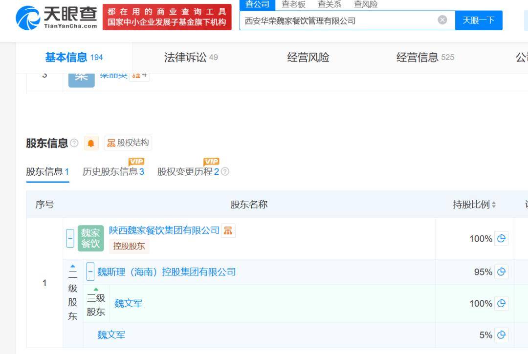Select 历史股东信息 sub-tab
The image size is (528, 354).
[113, 171]
